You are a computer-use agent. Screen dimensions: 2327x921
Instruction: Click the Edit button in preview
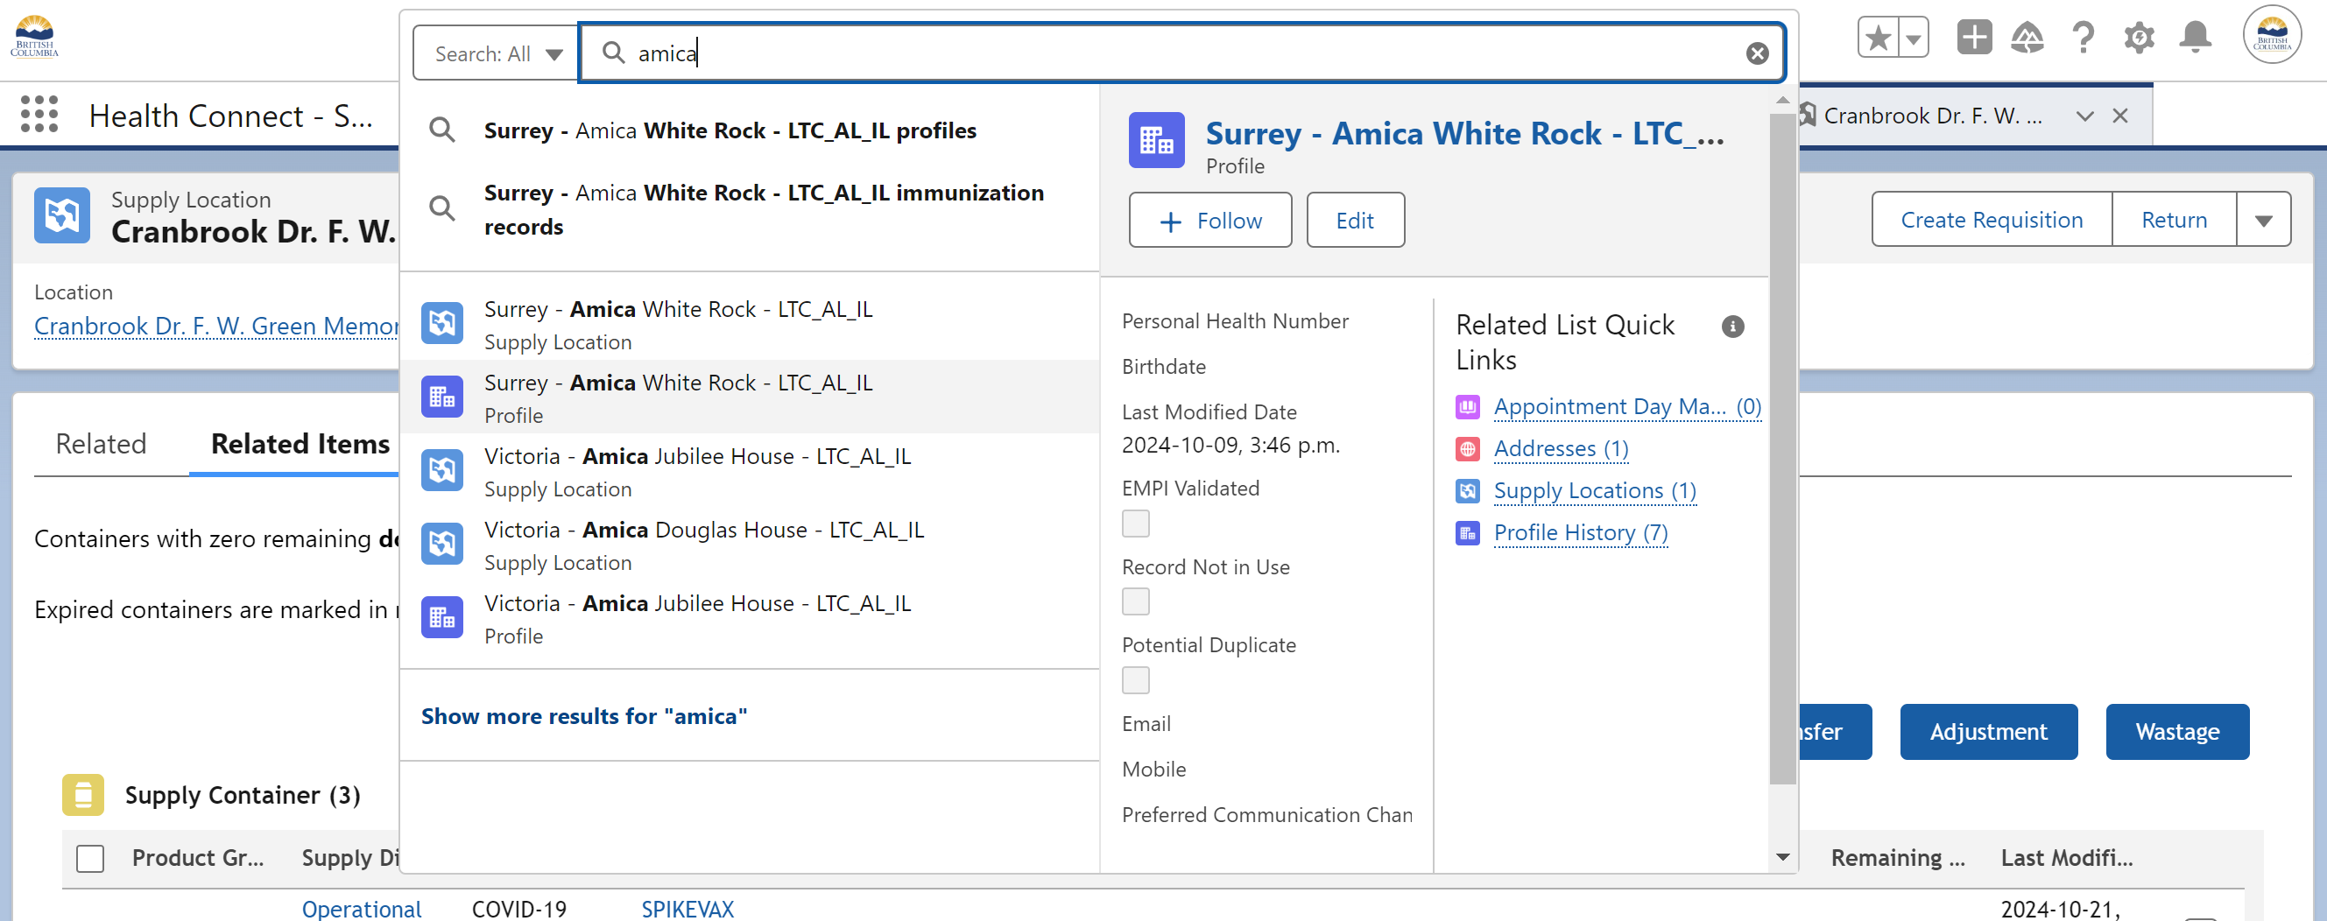(1355, 221)
